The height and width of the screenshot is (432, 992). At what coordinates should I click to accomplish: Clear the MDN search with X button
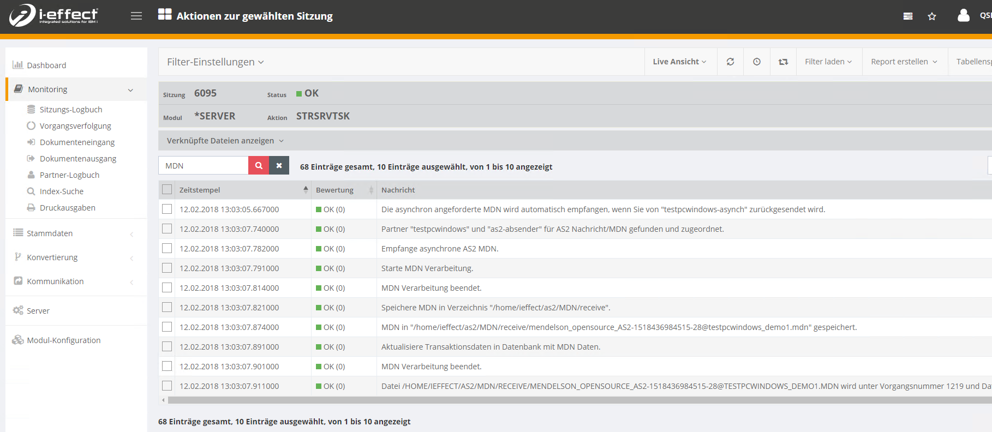[x=279, y=165]
